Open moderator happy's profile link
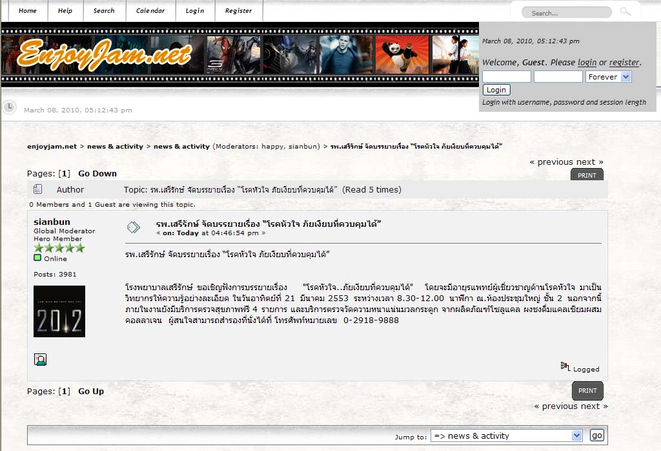Viewport: 661px width, 451px height. coord(273,147)
